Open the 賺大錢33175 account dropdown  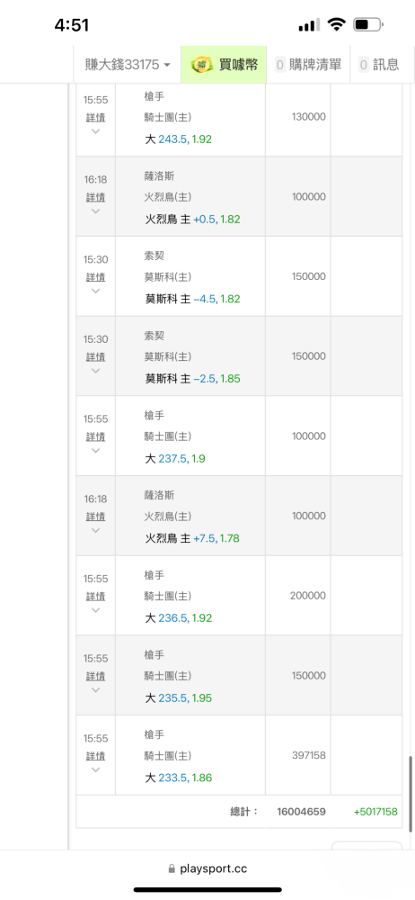128,64
